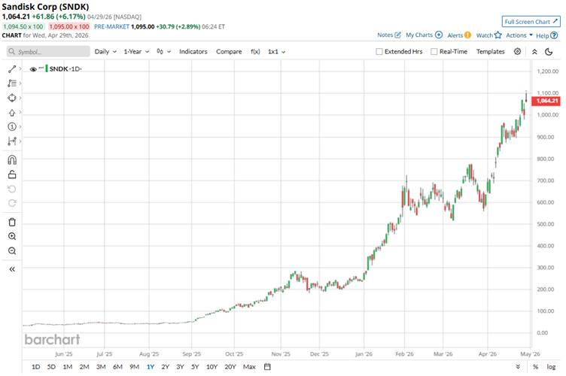566x376 pixels.
Task: Hide the SNDK series using eye icon
Action: [33, 68]
